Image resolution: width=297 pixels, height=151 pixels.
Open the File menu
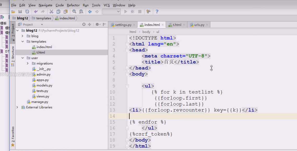tap(14, 5)
